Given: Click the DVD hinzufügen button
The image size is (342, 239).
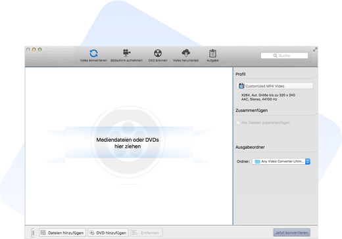Looking at the screenshot, I should (109, 232).
